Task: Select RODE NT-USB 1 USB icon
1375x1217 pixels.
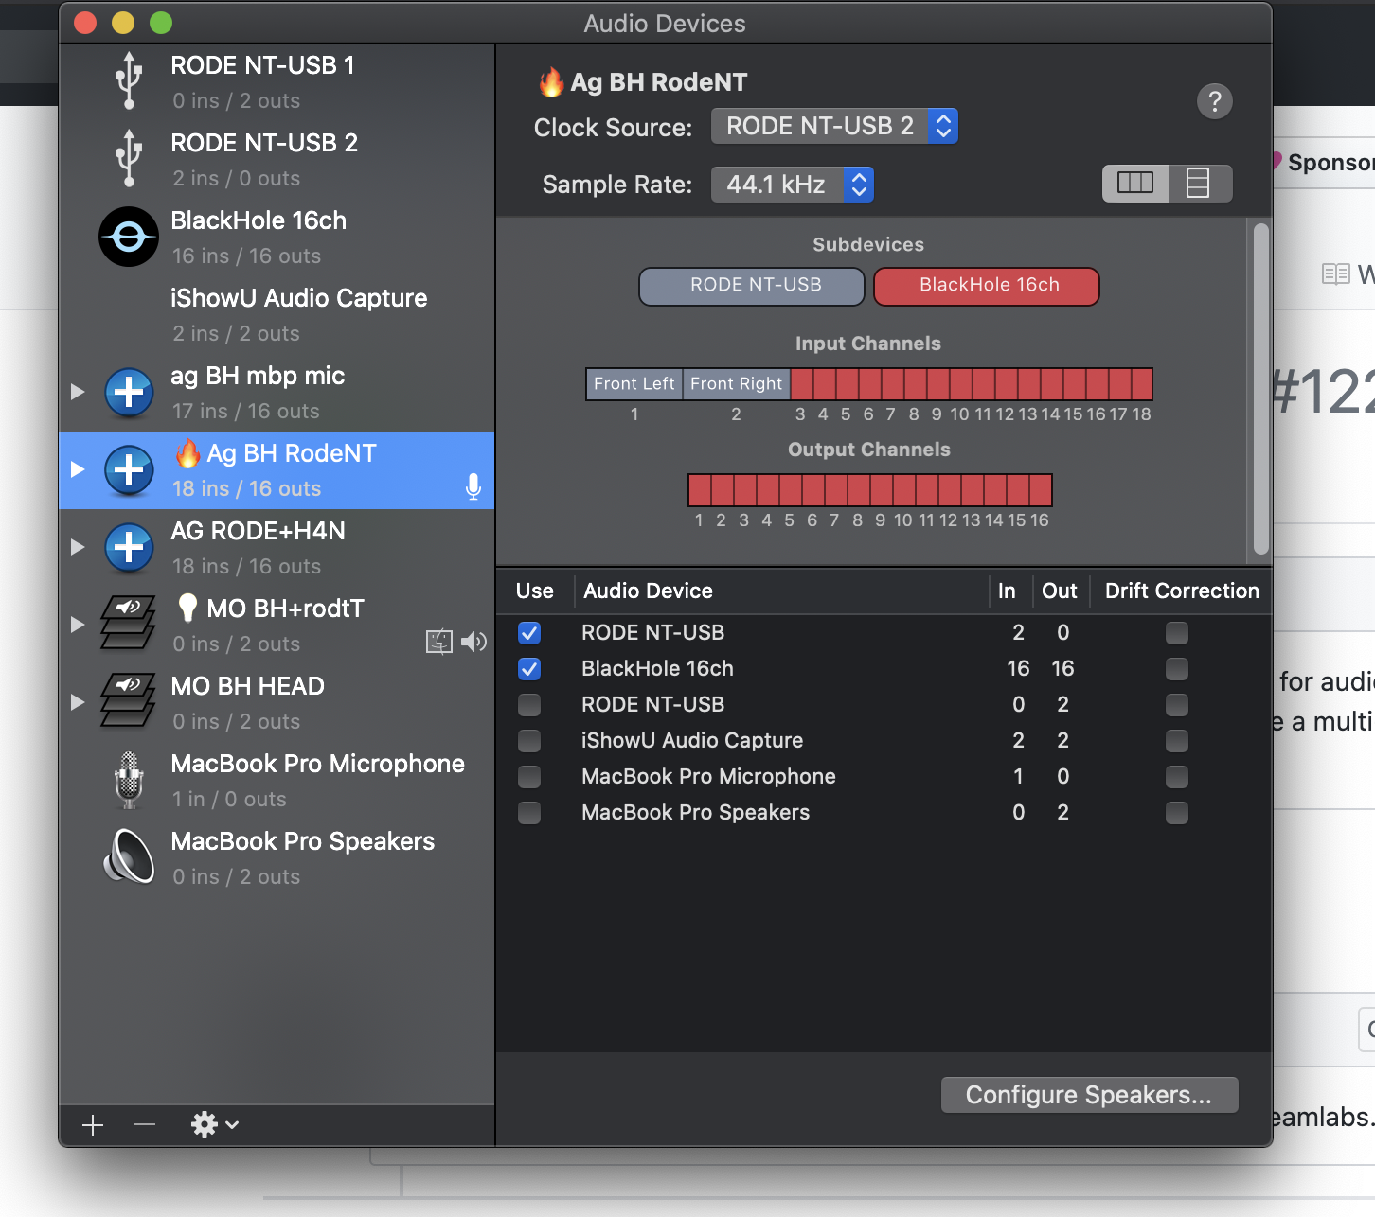Action: [x=129, y=80]
